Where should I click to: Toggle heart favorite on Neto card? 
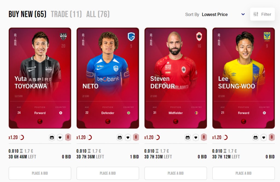[128, 137]
